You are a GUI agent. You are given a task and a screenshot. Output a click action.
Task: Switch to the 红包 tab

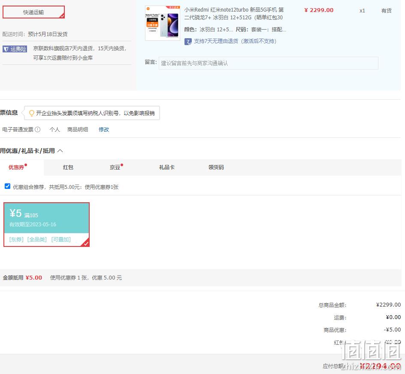coord(68,167)
